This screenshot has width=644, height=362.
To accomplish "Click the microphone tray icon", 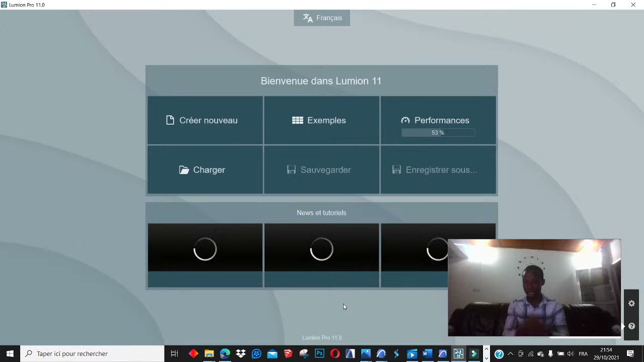I will (550, 354).
